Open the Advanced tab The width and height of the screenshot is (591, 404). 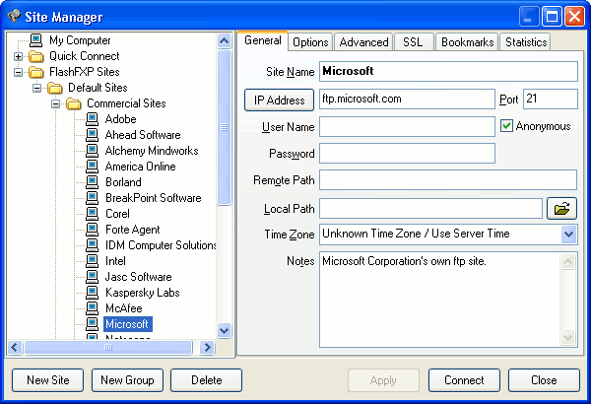tap(363, 41)
